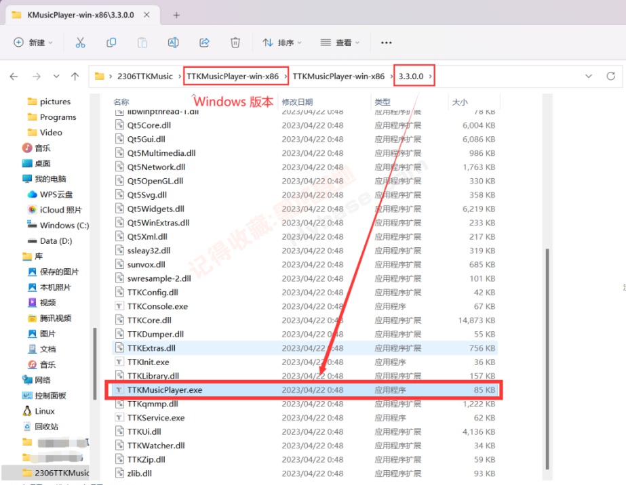The height and width of the screenshot is (485, 626).
Task: Expand chevron after 3.3.0.0 breadcrumb
Action: click(x=431, y=76)
